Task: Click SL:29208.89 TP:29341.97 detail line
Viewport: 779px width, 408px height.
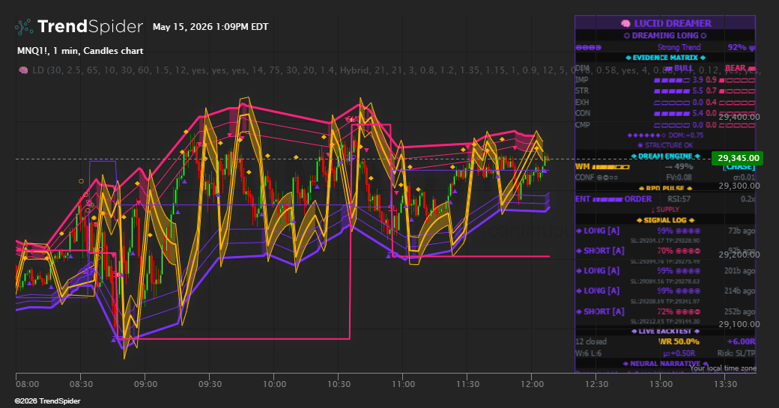Action: (664, 301)
